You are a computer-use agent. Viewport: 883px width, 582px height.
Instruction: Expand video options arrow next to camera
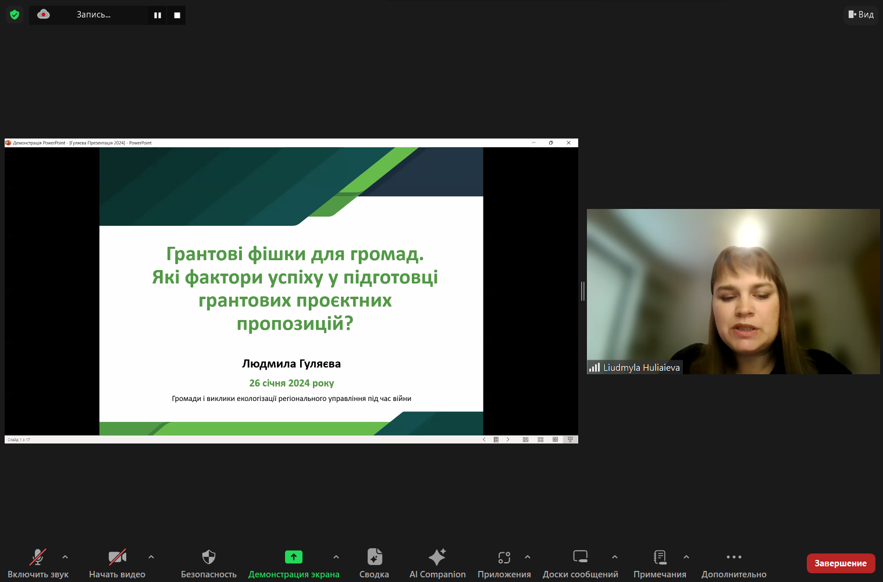(x=151, y=557)
